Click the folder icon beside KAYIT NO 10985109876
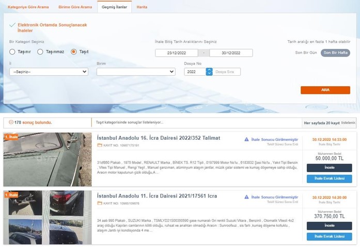The image size is (360, 247). [x=100, y=203]
